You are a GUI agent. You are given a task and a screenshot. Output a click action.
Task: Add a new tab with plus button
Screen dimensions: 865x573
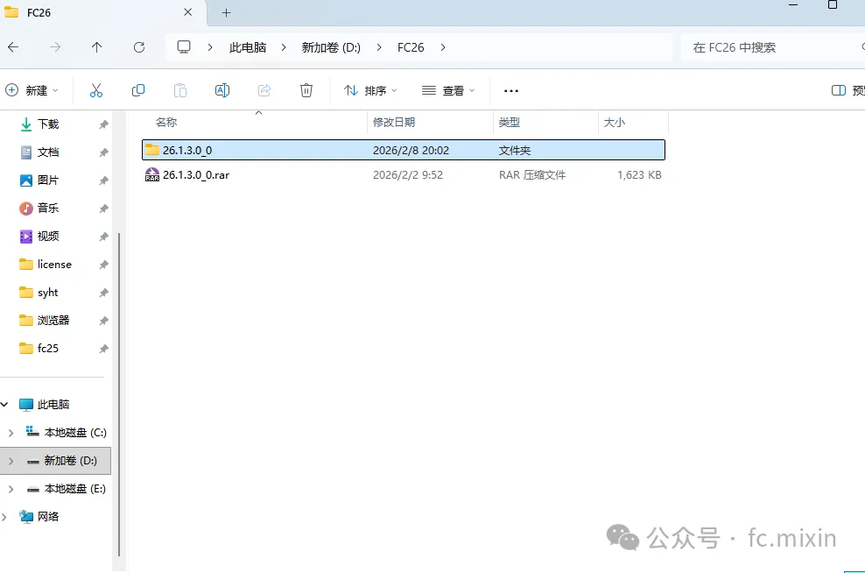[226, 12]
